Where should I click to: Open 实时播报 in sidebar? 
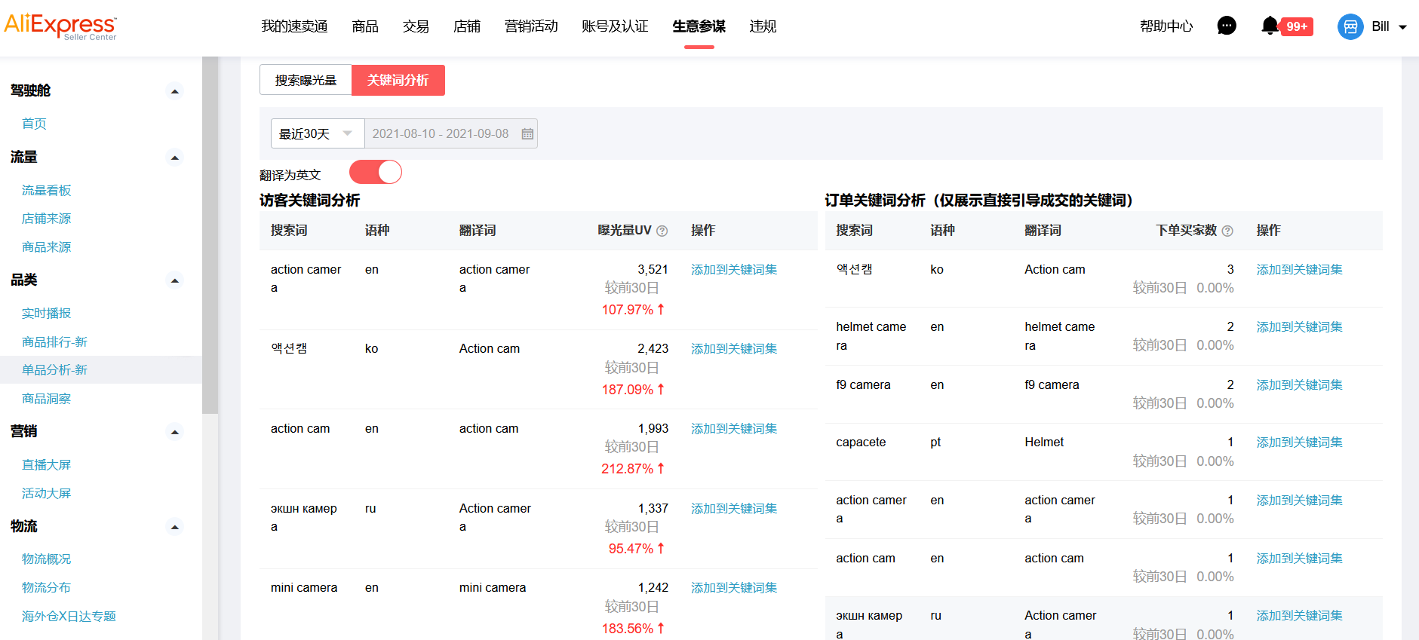(46, 314)
